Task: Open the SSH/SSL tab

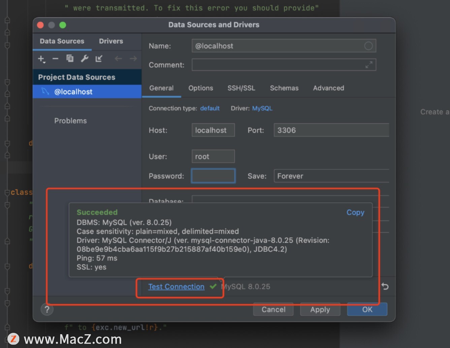Action: (241, 88)
